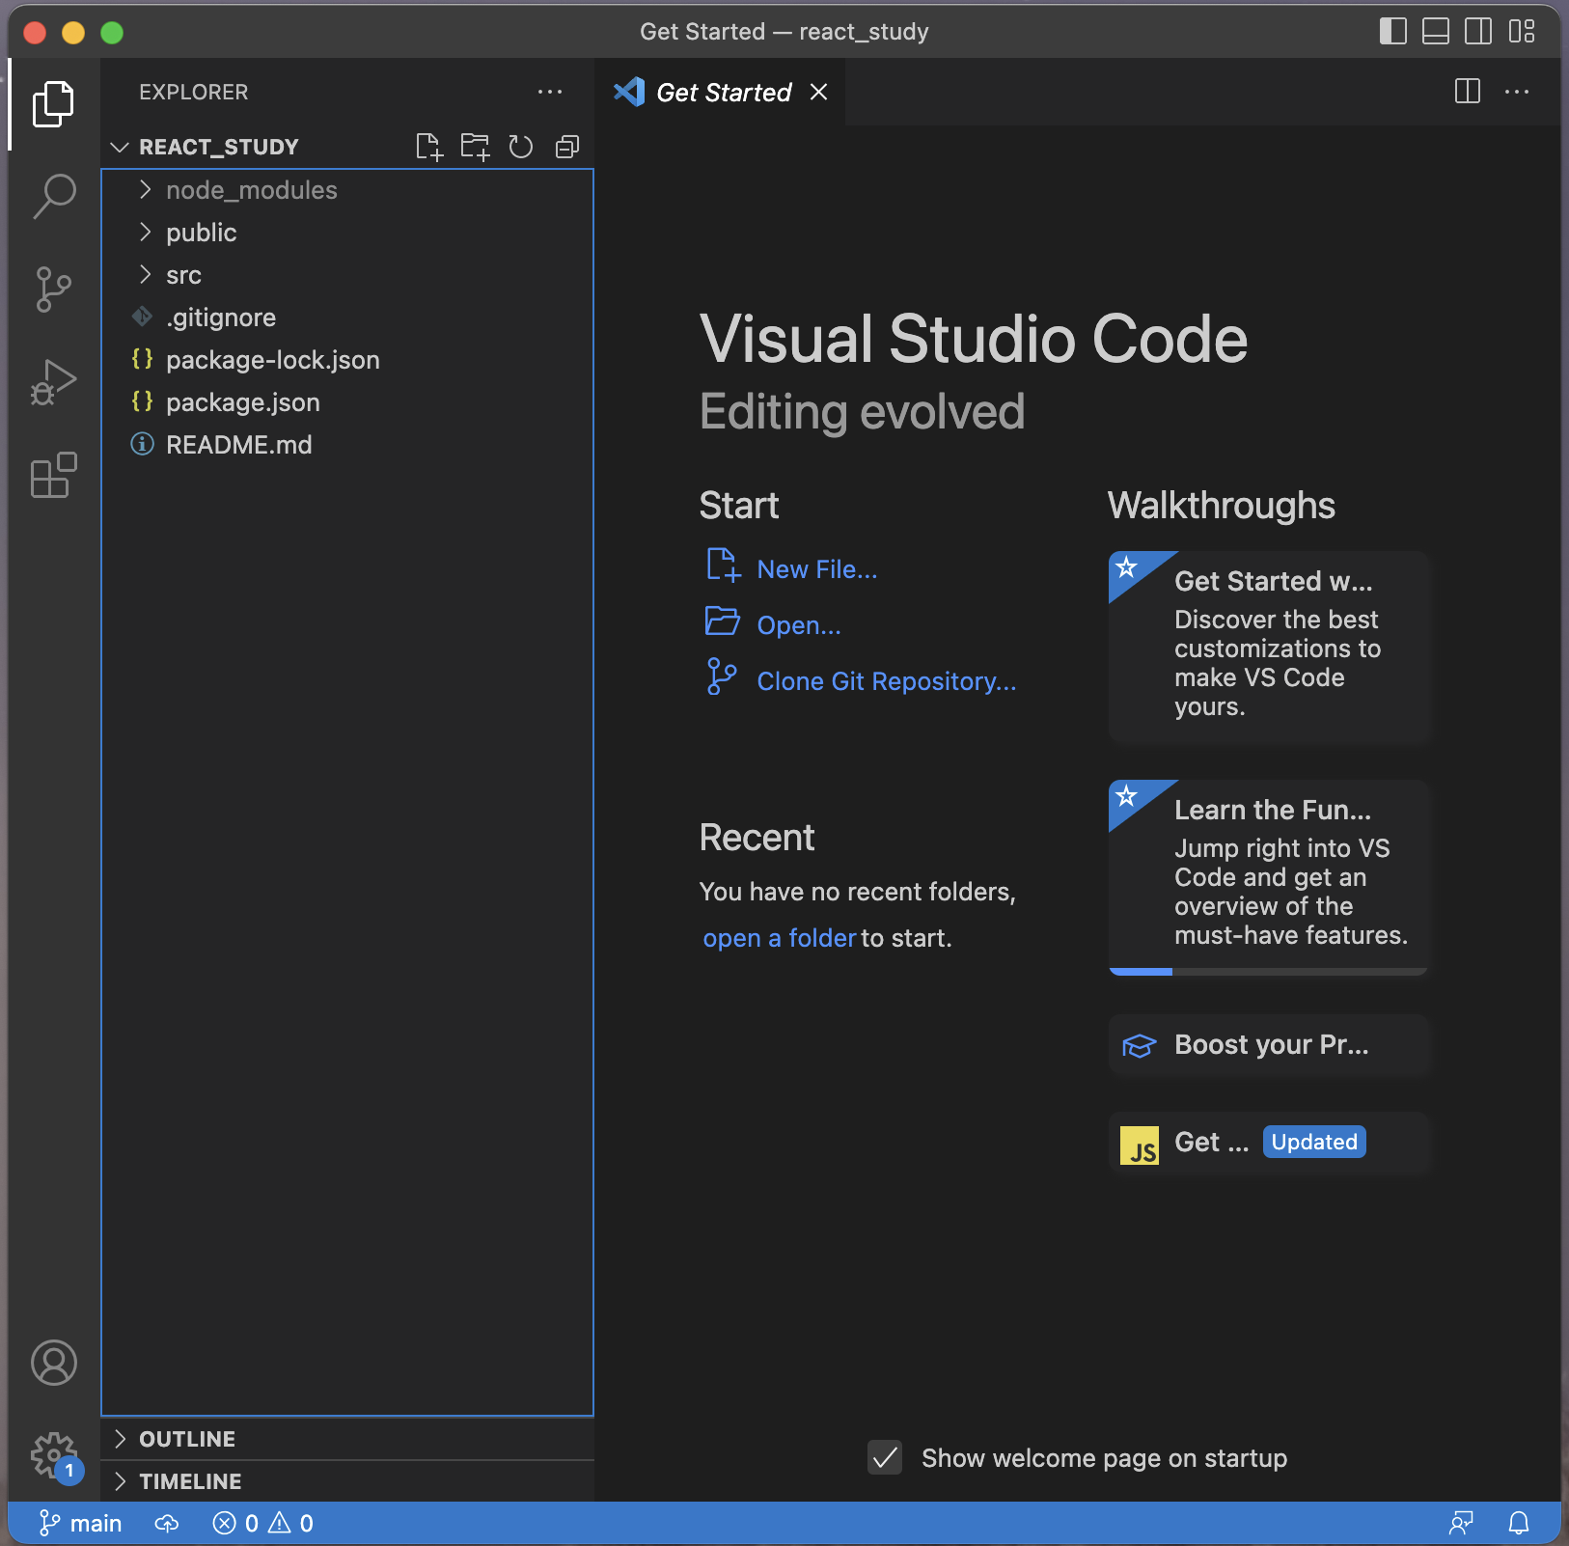Refresh the explorer file tree
The image size is (1569, 1546).
521,147
